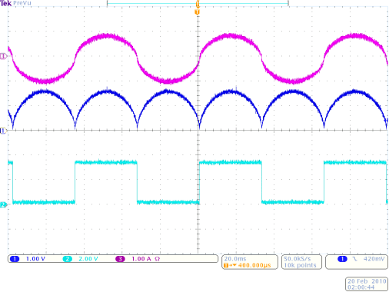Click the 2.00 V channel 2 scale readout
Viewport: 389px width, 292px height.
88,259
